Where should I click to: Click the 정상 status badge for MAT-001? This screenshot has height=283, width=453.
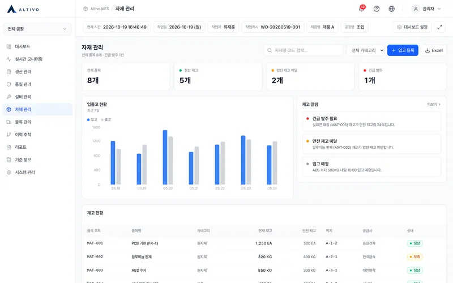415,243
